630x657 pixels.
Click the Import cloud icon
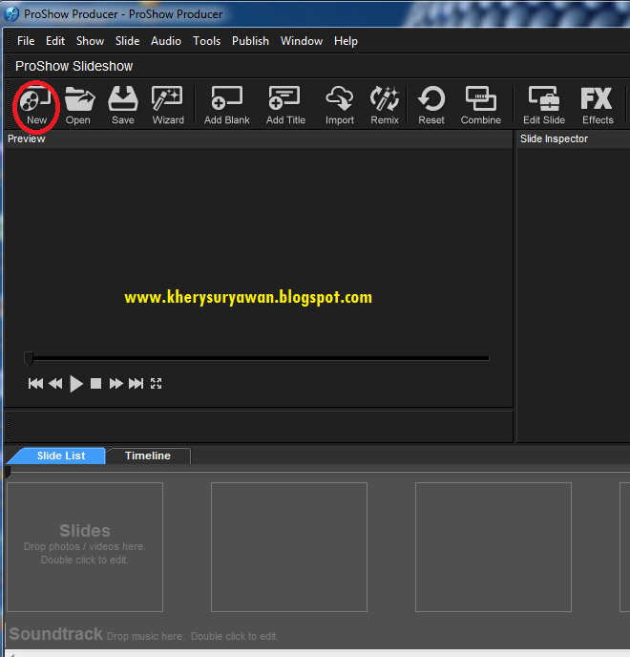(340, 105)
